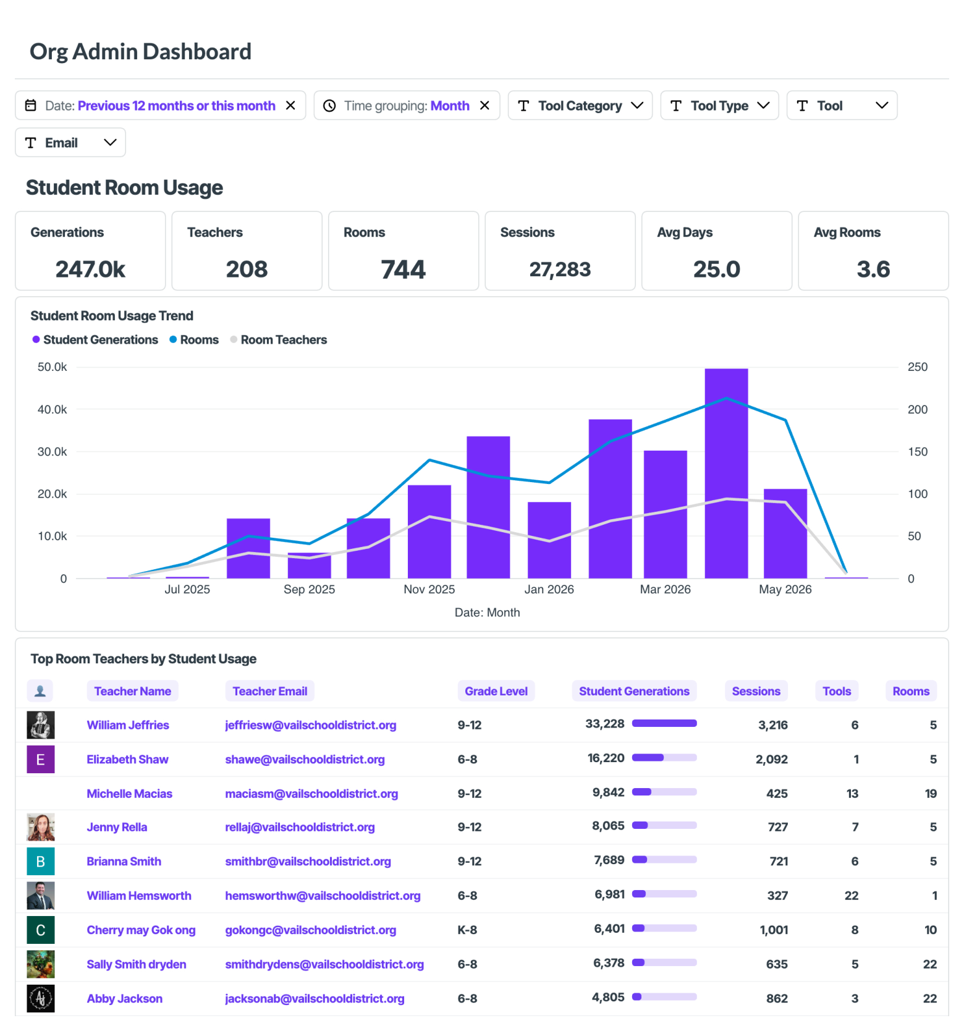964x1031 pixels.
Task: Click Brianna Smith's teal B avatar
Action: coord(41,862)
